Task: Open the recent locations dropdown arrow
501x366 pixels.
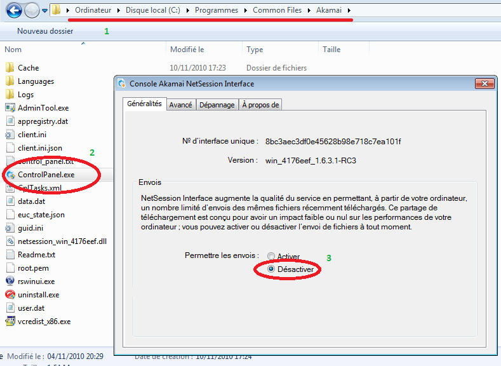Action: pos(44,11)
